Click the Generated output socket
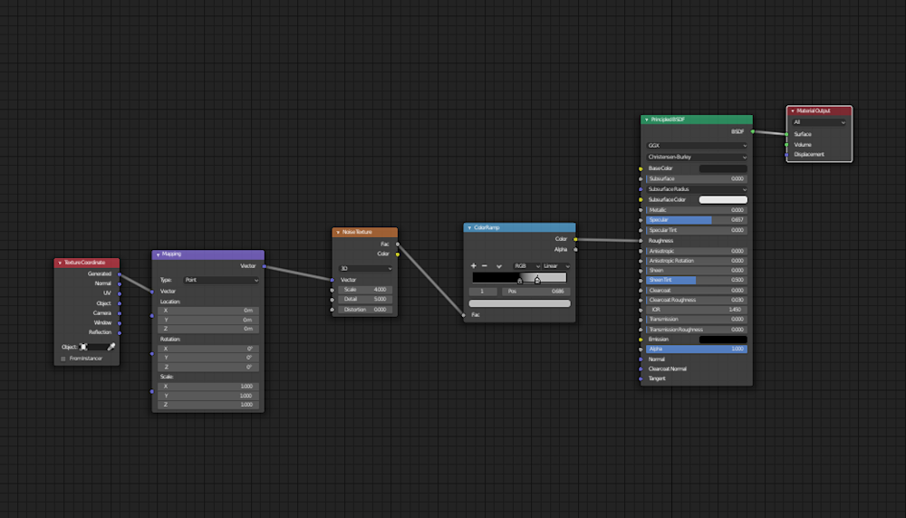This screenshot has width=906, height=518. [120, 273]
